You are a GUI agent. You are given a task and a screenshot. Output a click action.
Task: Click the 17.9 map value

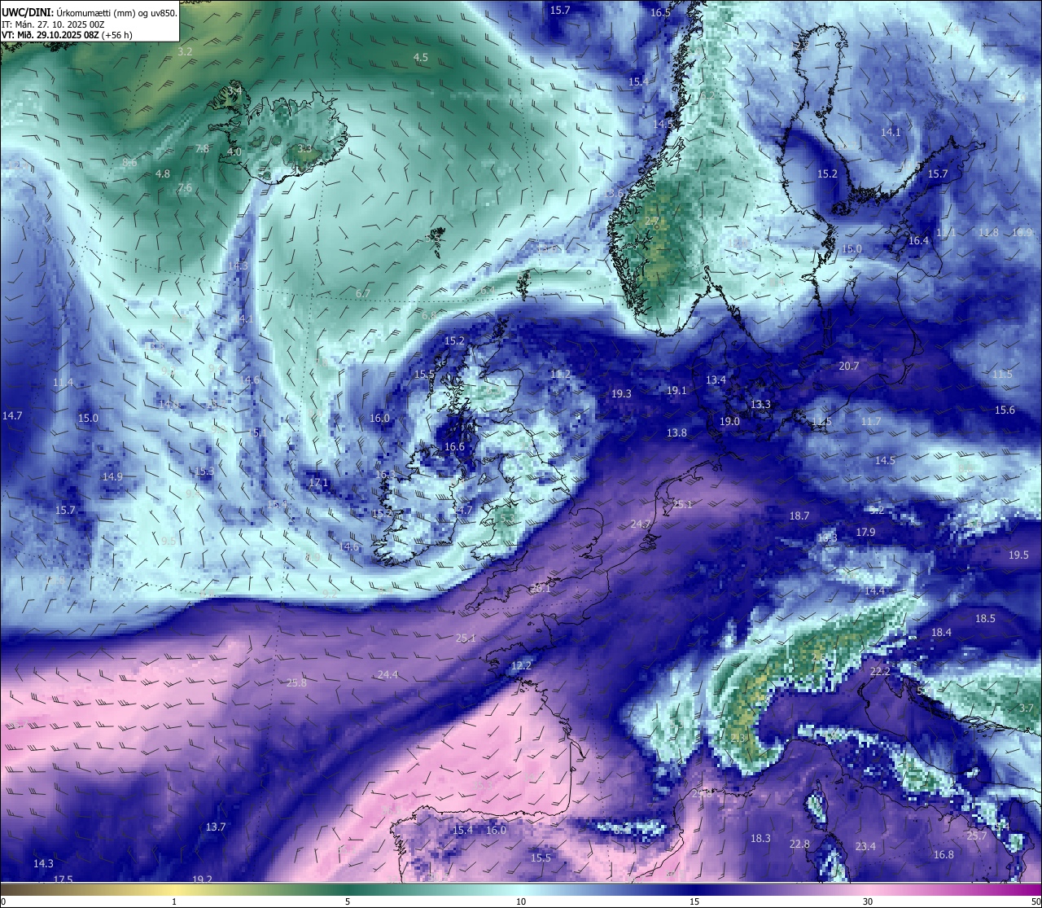coord(865,533)
